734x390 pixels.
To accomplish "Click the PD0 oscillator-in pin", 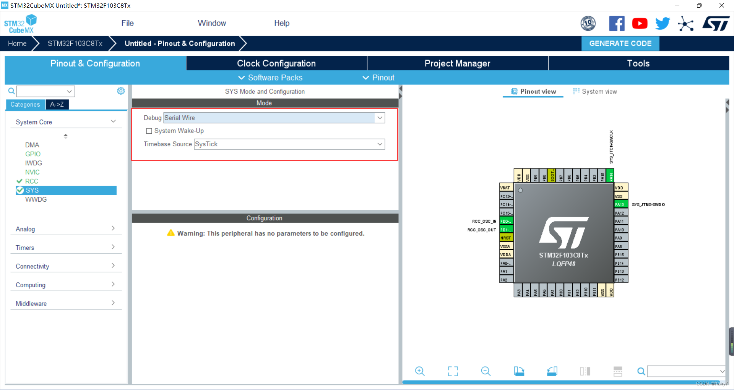I will click(506, 221).
